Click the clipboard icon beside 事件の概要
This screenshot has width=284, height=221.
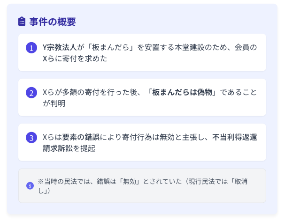(22, 22)
